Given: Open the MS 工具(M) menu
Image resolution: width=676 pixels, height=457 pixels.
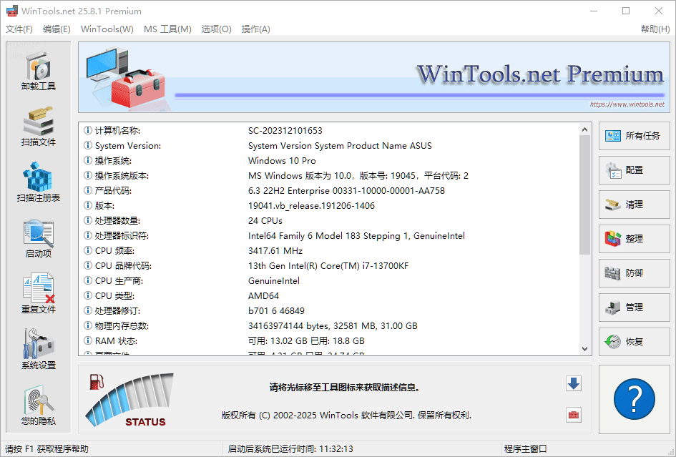Looking at the screenshot, I should click(x=167, y=29).
